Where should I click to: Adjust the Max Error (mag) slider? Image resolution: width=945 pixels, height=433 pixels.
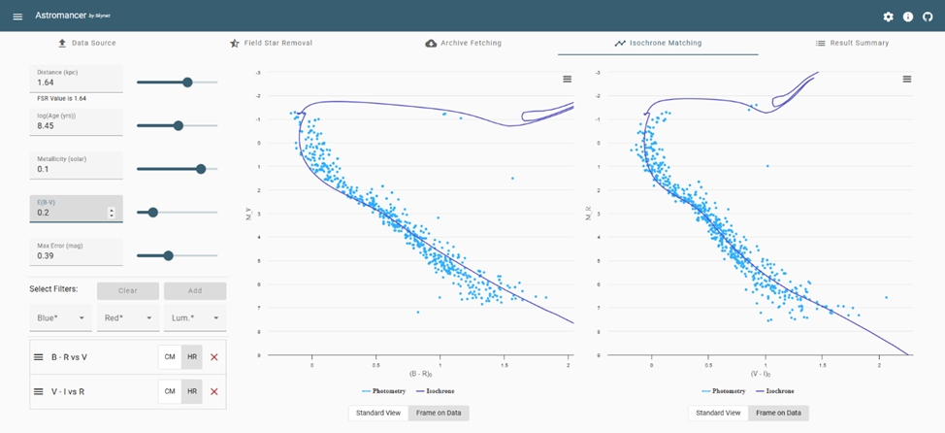[168, 255]
